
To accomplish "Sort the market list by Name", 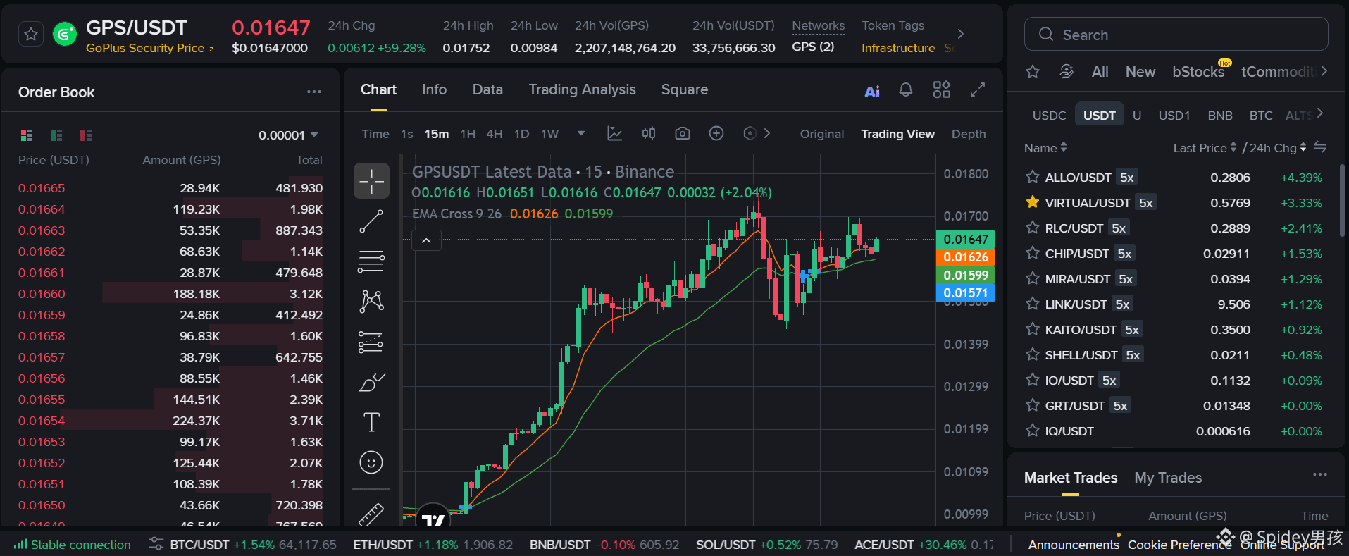I will 1045,148.
